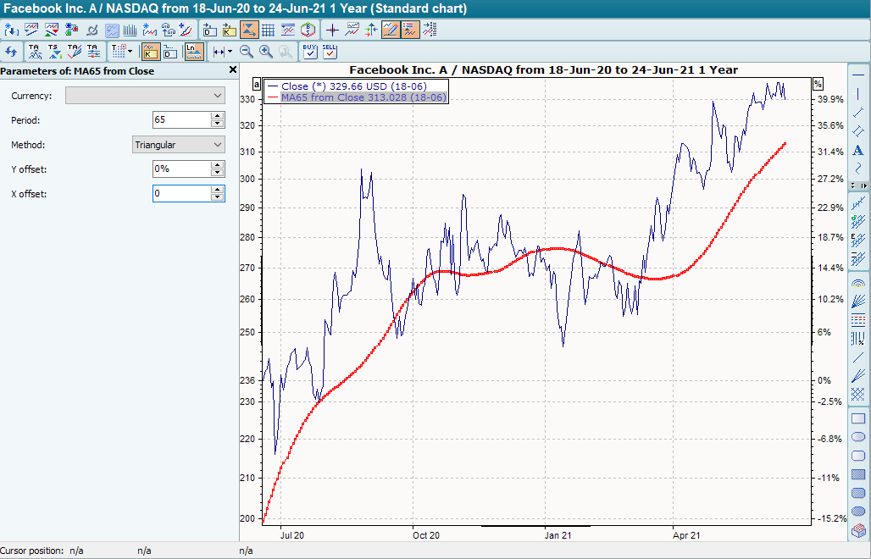Expand the horizontal scale arrow dropdown

pos(230,52)
